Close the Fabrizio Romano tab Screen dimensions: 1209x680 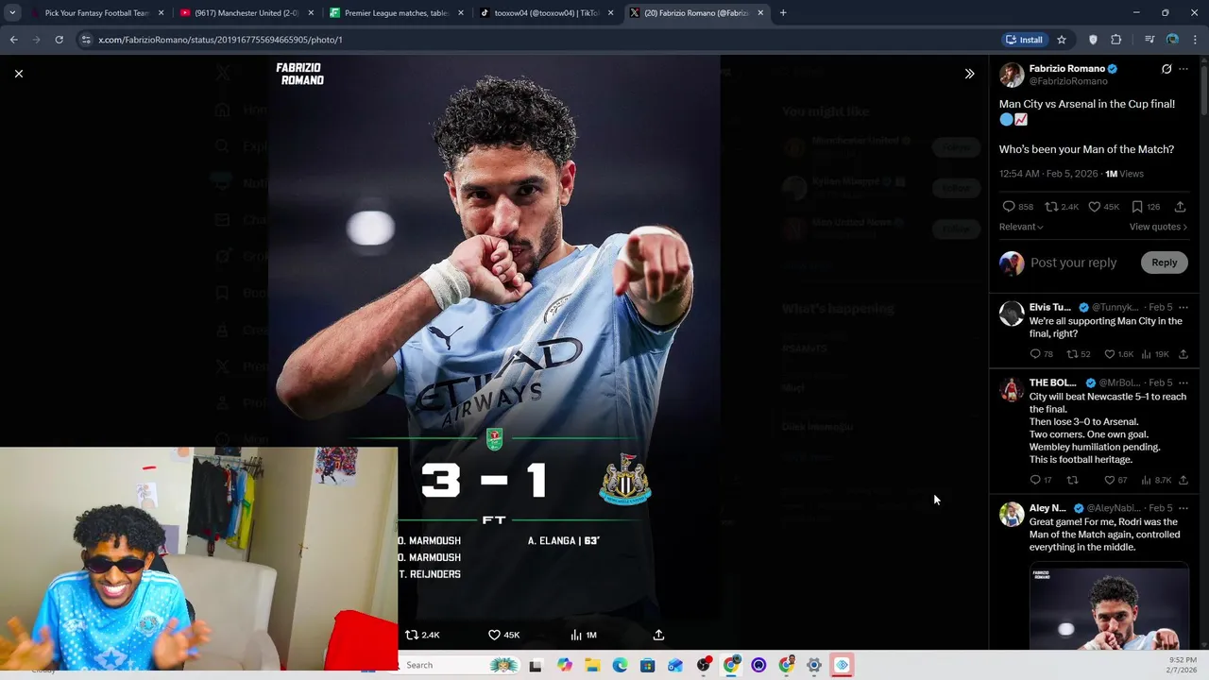760,13
